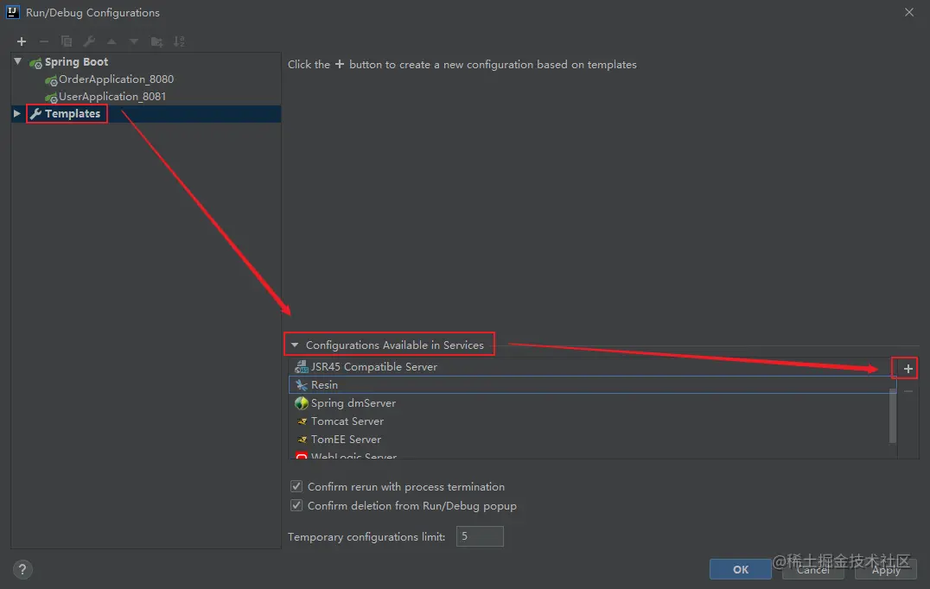Copy configuration using the toolbar copy icon
The image size is (930, 589).
point(67,41)
